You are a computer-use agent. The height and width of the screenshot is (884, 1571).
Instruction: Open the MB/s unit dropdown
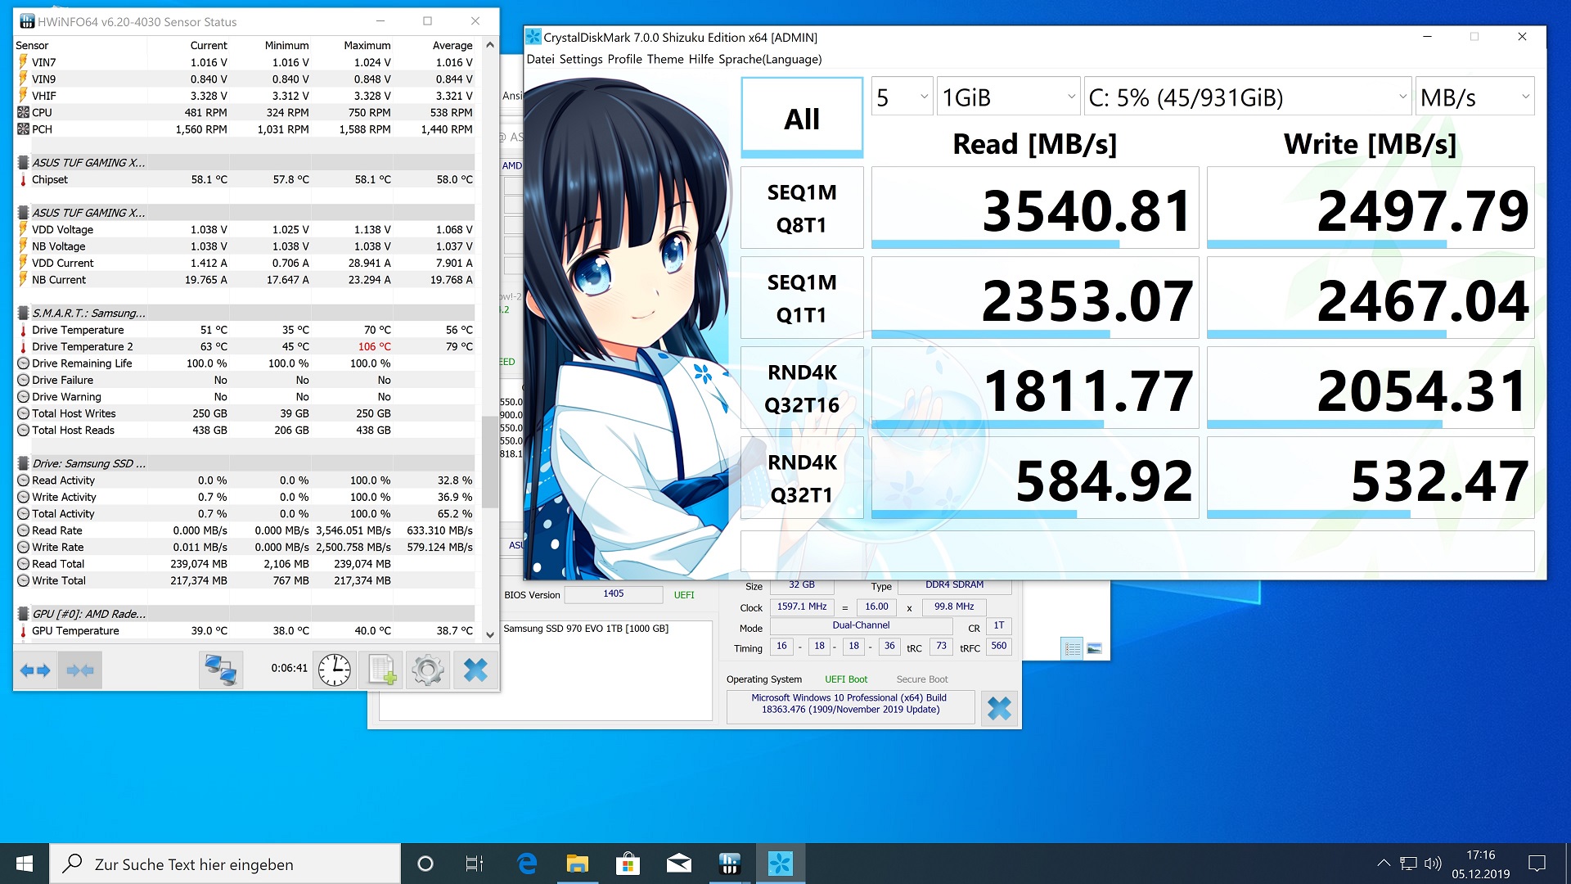(x=1474, y=97)
